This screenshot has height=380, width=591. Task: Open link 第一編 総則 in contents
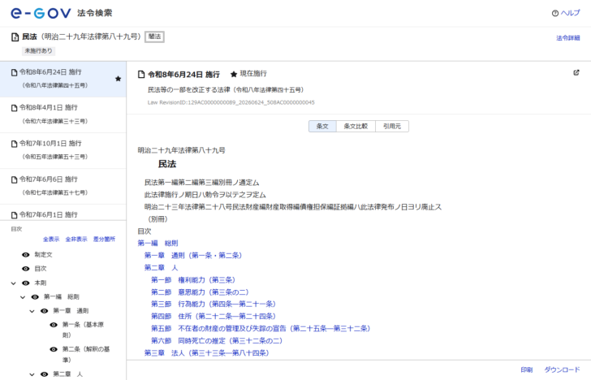click(x=157, y=243)
